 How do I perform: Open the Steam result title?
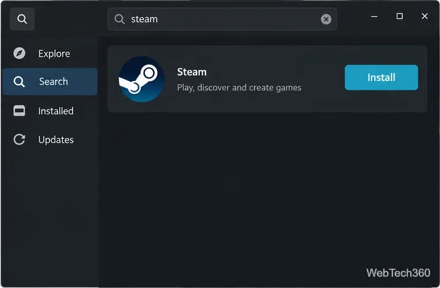(192, 72)
